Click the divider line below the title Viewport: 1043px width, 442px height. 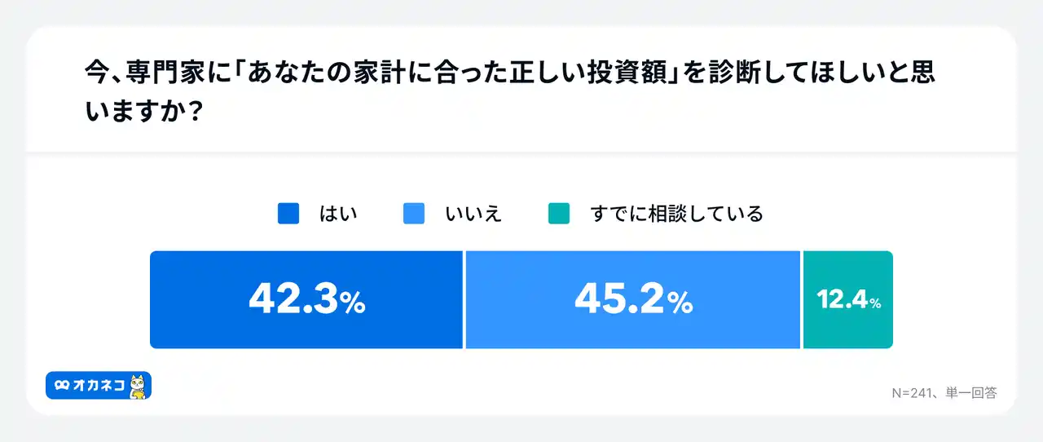click(521, 152)
